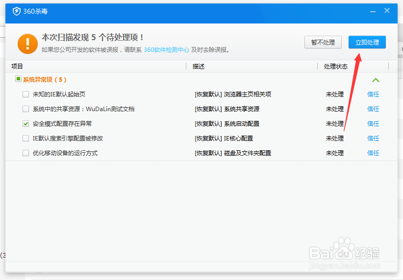Screen dimensions: 403x280
Task: Click 信任 for 系统中的共享资源 row
Action: coord(373,109)
